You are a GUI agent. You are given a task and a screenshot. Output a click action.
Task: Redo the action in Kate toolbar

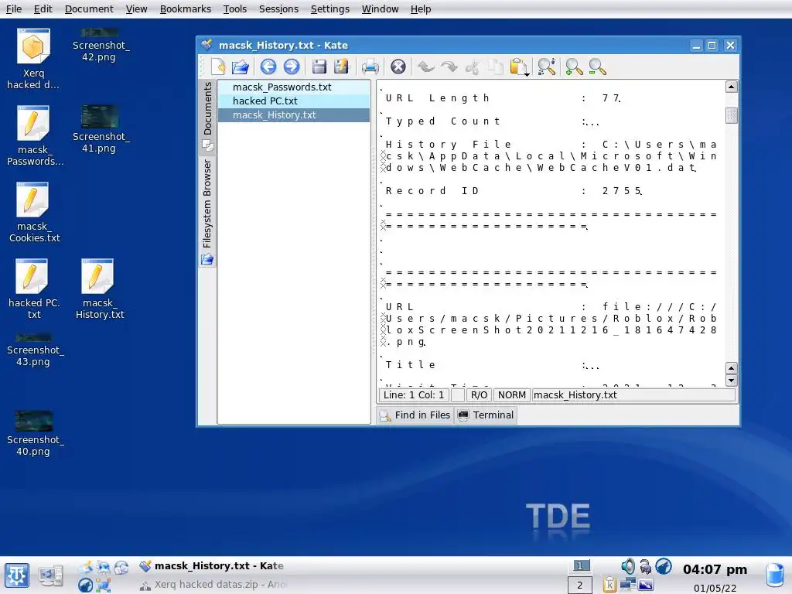[449, 67]
